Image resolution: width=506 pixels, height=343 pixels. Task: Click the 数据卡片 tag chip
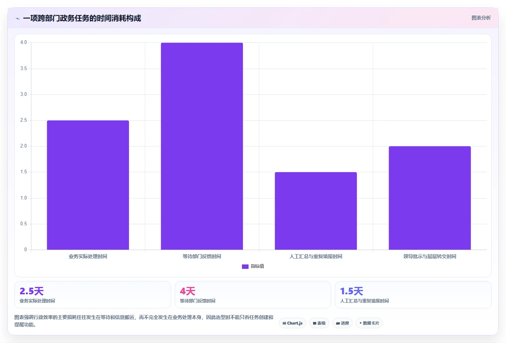point(369,323)
